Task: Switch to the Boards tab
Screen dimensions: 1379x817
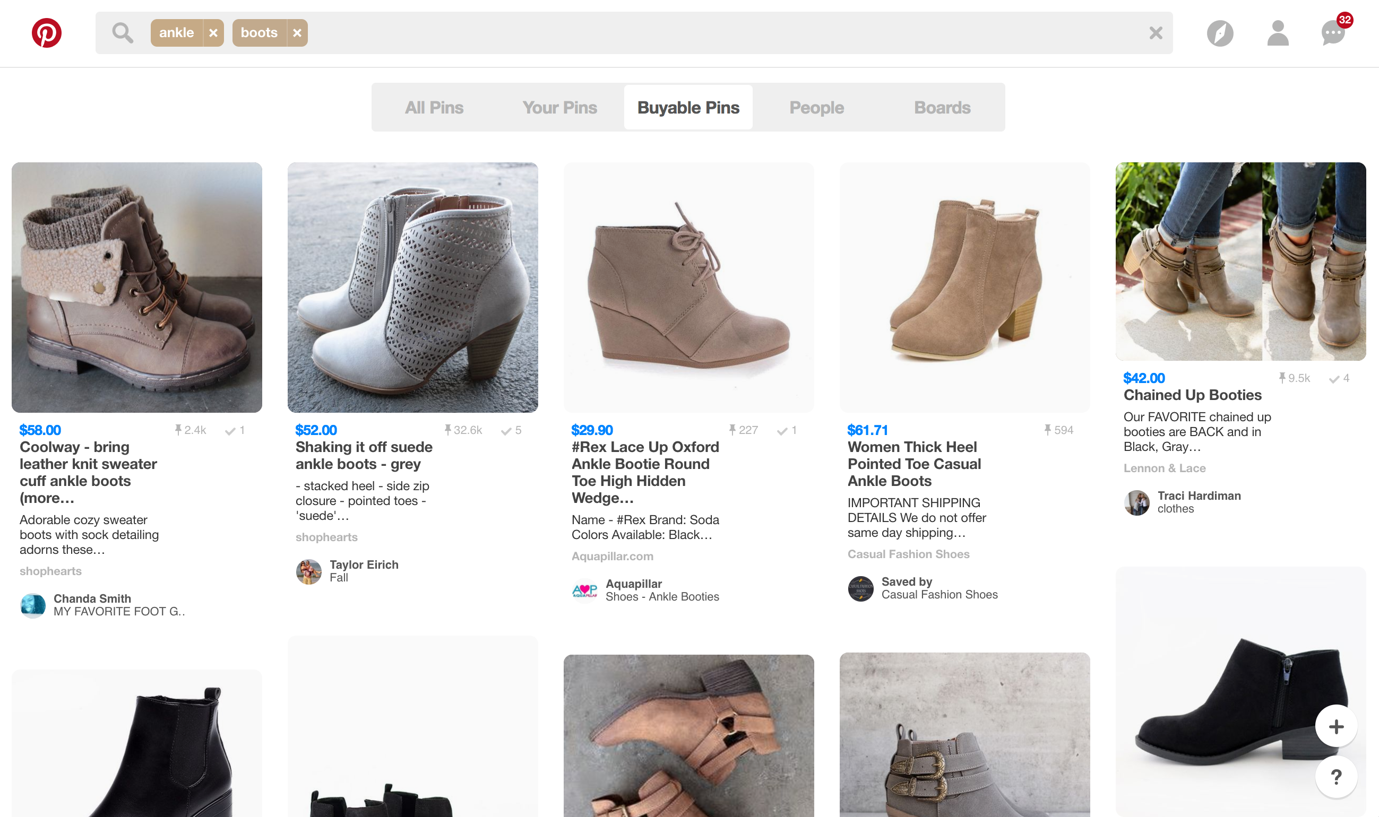Action: click(942, 107)
